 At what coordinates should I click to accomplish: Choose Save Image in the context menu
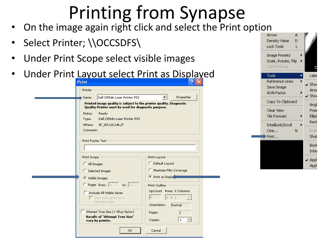pos(282,87)
